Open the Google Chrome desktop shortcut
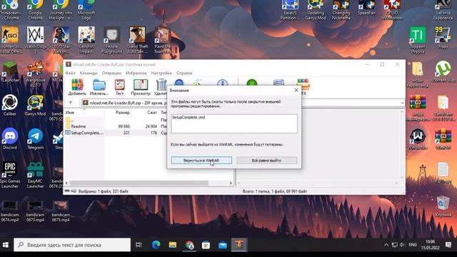The height and width of the screenshot is (257, 457). 35,9
